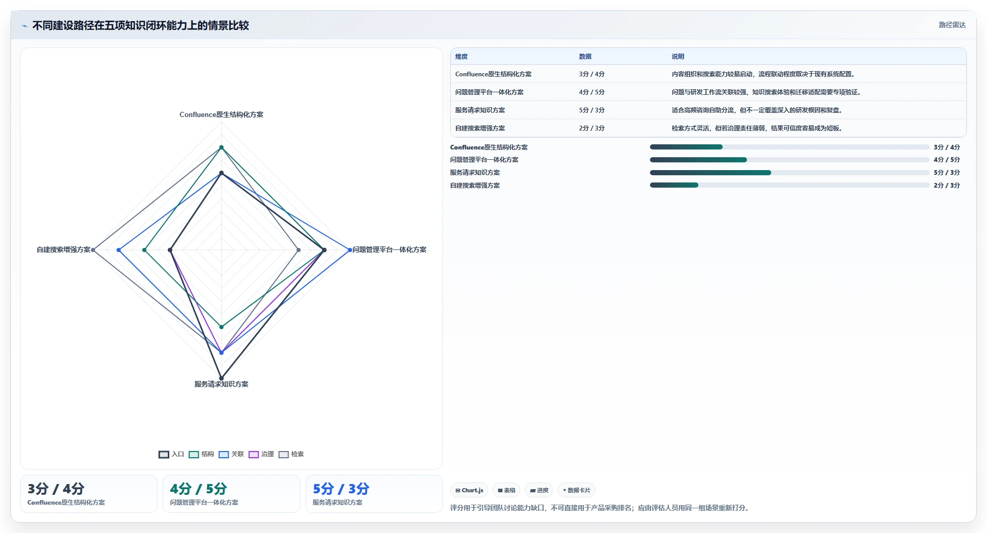Toggle the 关联 legend swatch
This screenshot has height=533, width=987.
[224, 454]
